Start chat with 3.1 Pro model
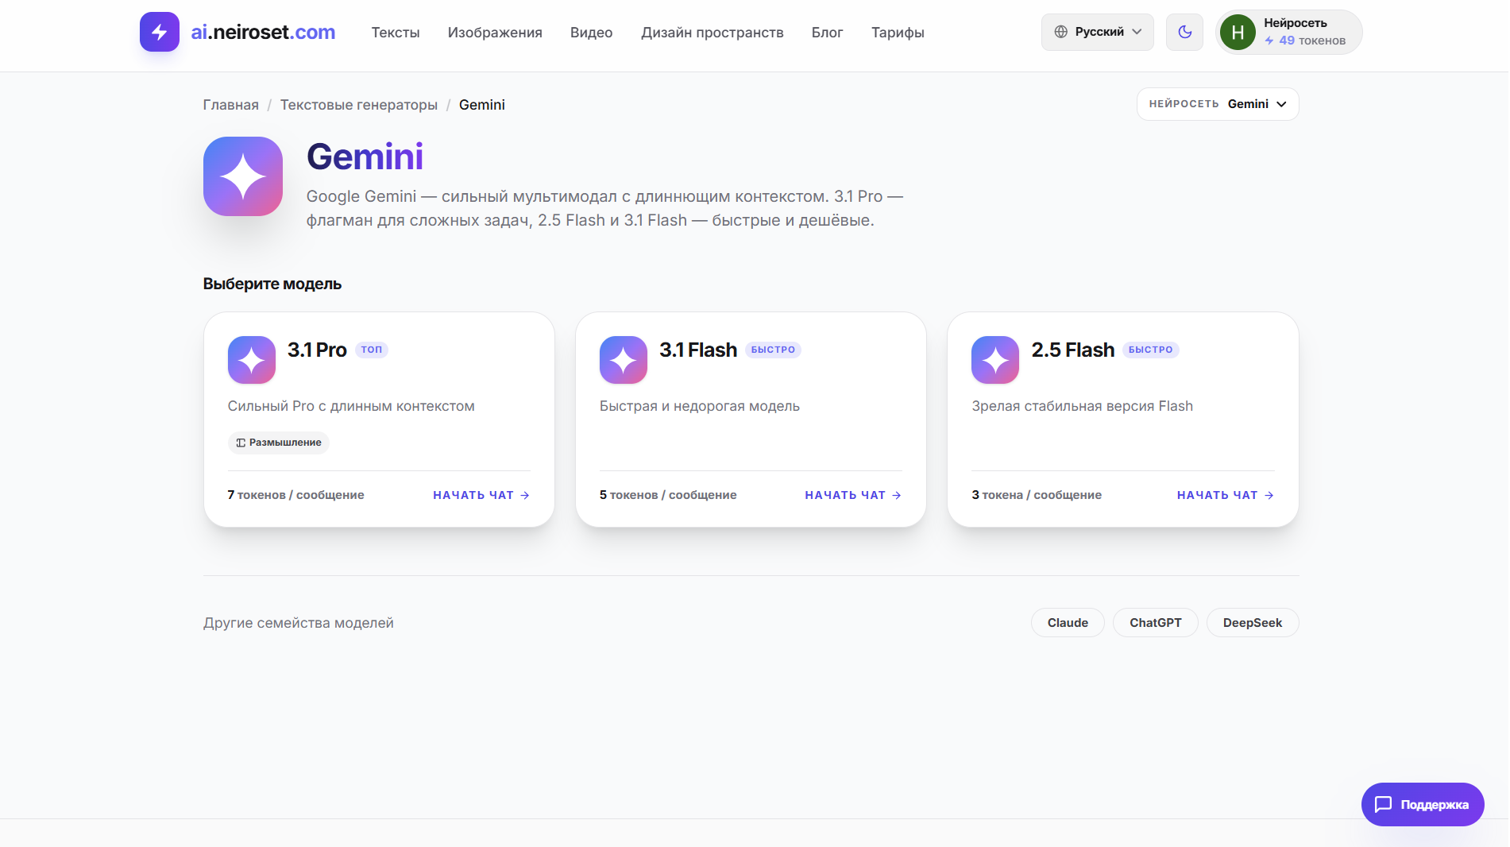 pos(481,495)
